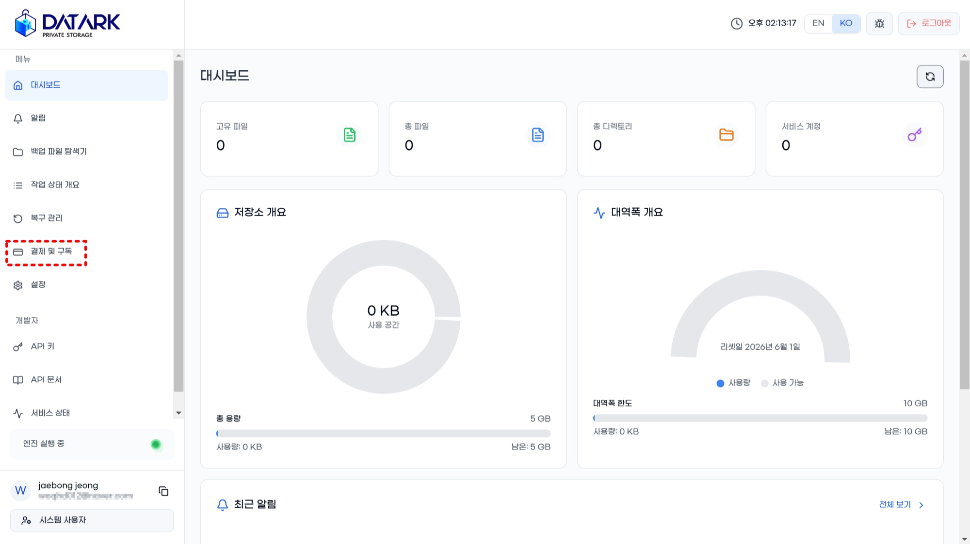Click the DATARK Private Storage logo

coord(67,23)
